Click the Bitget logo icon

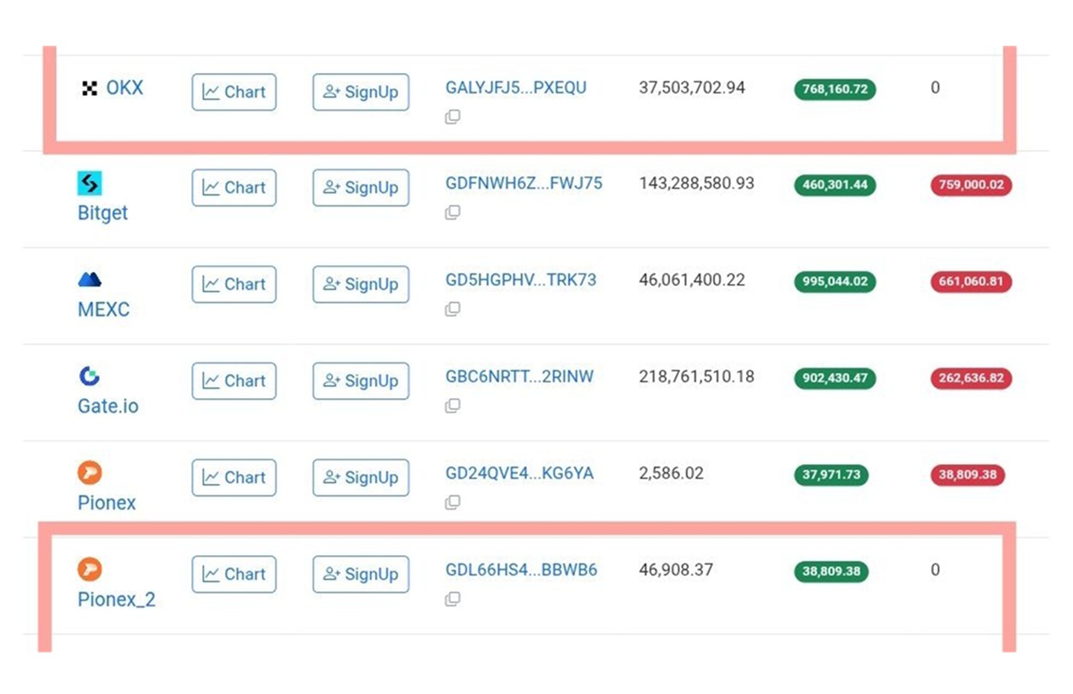(89, 183)
